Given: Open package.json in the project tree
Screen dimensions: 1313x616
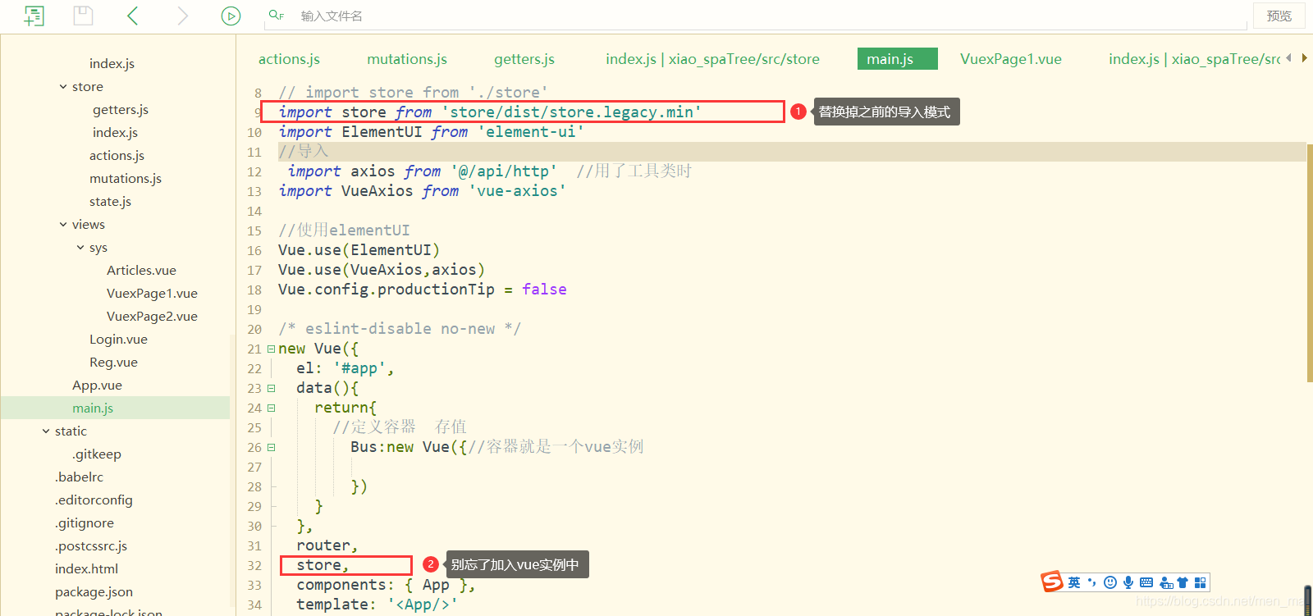Looking at the screenshot, I should [94, 591].
